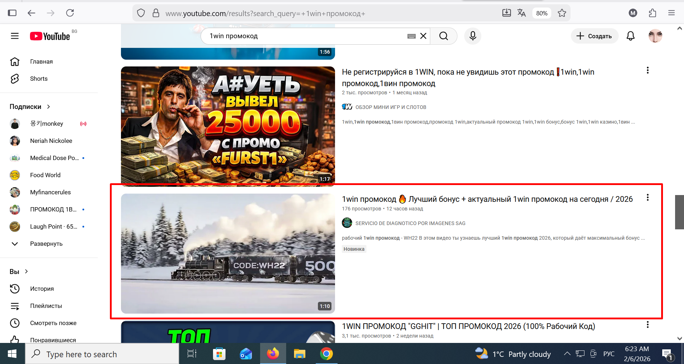Click the voice search microphone icon

click(472, 36)
